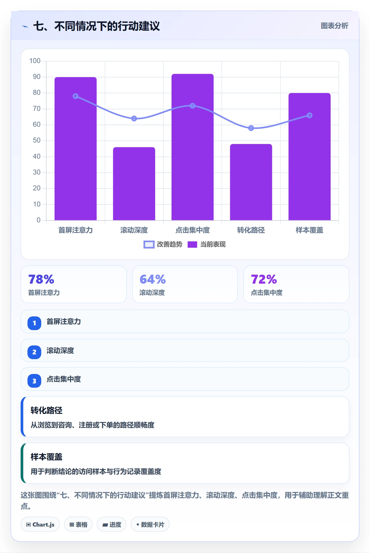This screenshot has height=553, width=370.
Task: Click text 从浏览到咨询、注册或下单的路径顺畅度
Action: tap(92, 425)
